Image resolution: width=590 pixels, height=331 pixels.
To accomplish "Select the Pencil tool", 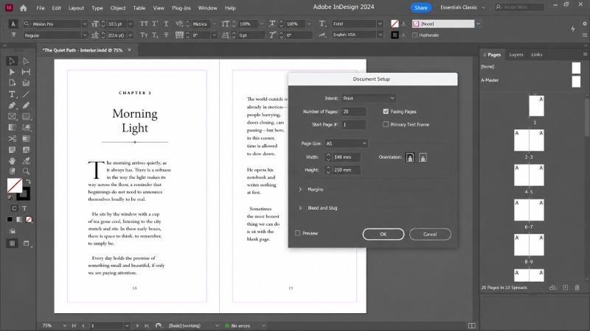I will (x=26, y=105).
